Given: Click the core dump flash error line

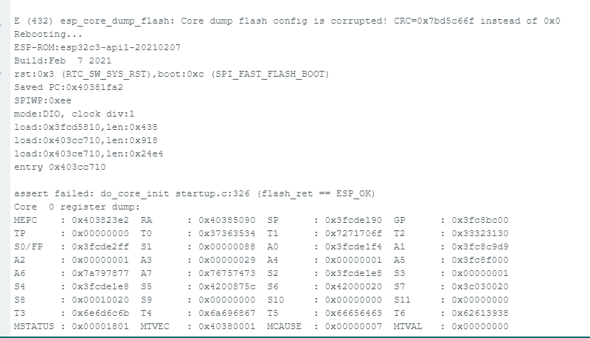Looking at the screenshot, I should (287, 21).
